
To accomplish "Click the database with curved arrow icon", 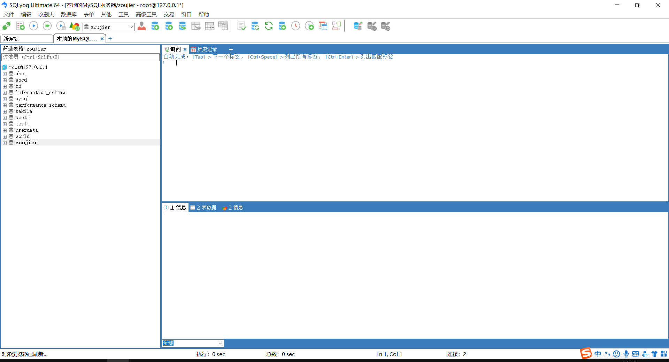I will point(183,26).
